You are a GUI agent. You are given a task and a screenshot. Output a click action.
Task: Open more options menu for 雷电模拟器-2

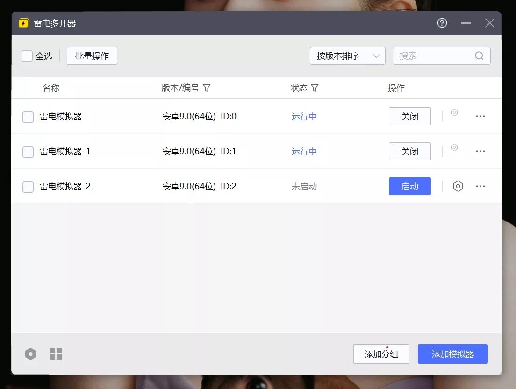pos(480,186)
